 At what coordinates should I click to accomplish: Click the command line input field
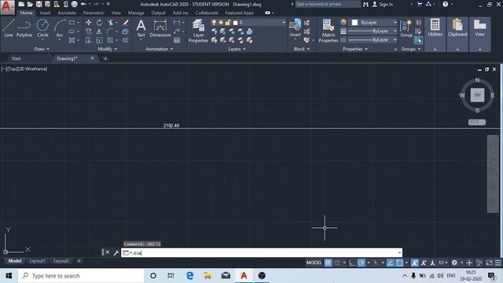pyautogui.click(x=262, y=253)
